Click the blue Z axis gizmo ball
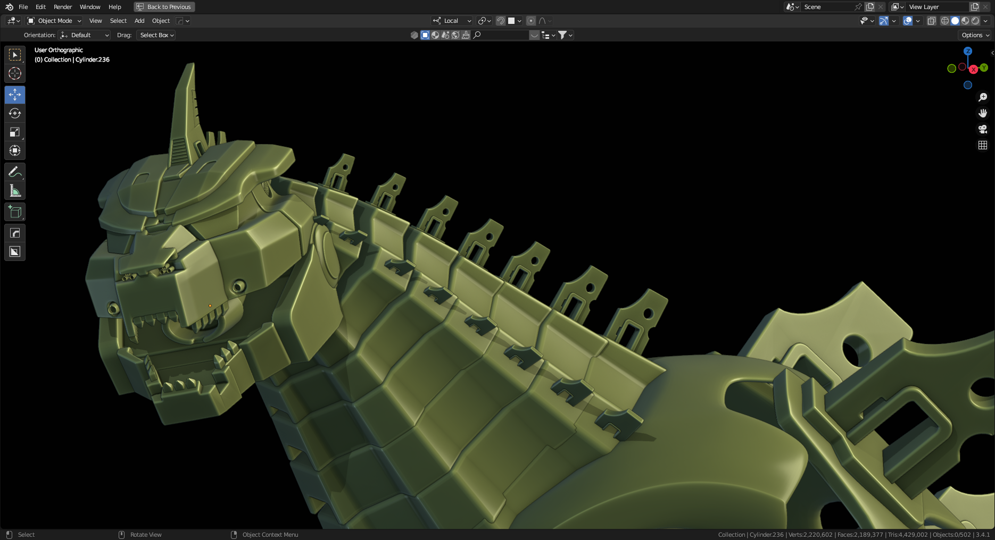995x540 pixels. pos(968,51)
